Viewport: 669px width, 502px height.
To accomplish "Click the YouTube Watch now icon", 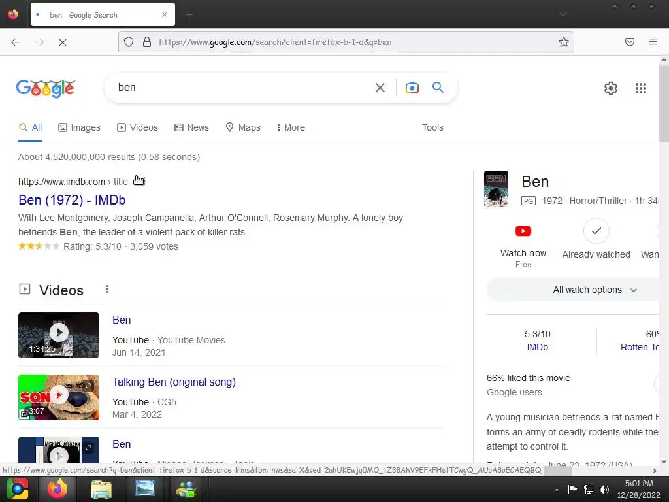I will click(523, 231).
